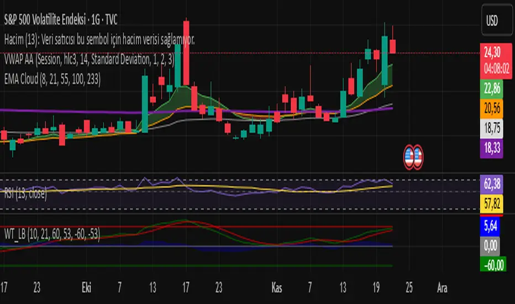Click the Kas month marker on time axis

point(276,288)
